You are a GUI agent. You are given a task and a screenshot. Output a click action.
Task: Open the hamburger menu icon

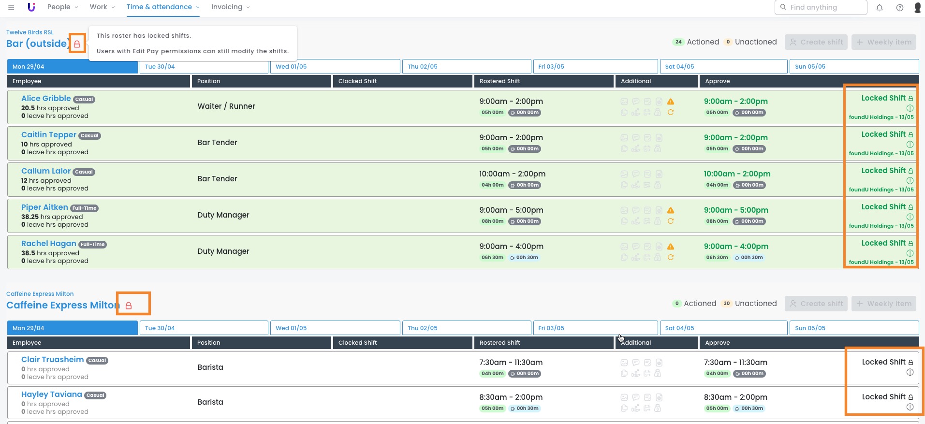click(x=11, y=7)
